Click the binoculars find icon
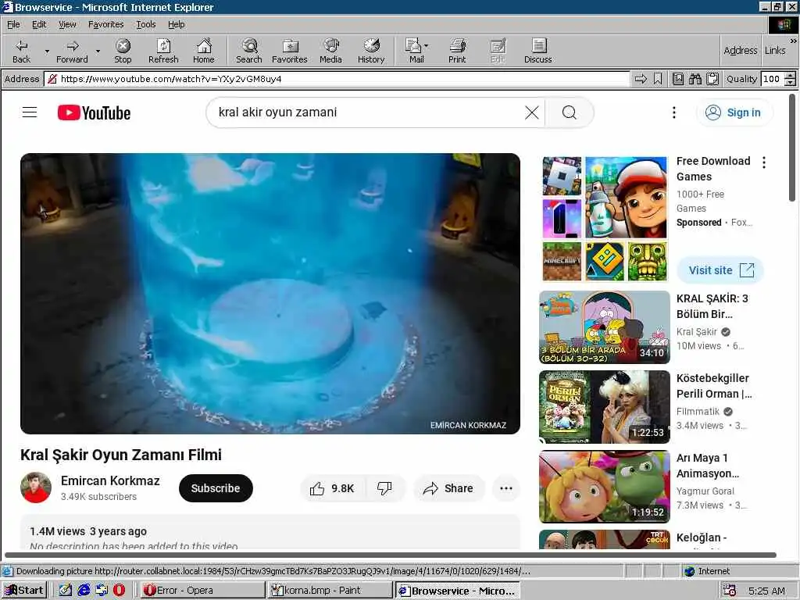800x600 pixels. 695,79
